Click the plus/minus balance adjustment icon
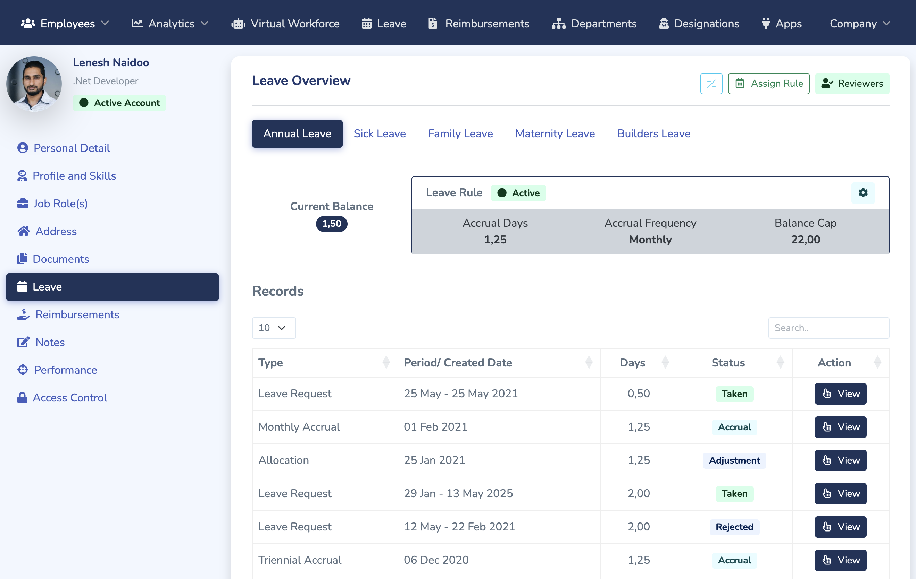The image size is (916, 579). (711, 83)
